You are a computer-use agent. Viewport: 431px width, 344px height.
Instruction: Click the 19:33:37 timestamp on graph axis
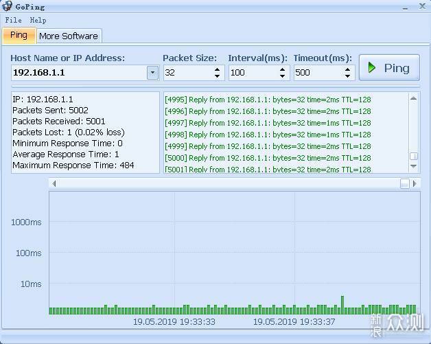[x=294, y=322]
